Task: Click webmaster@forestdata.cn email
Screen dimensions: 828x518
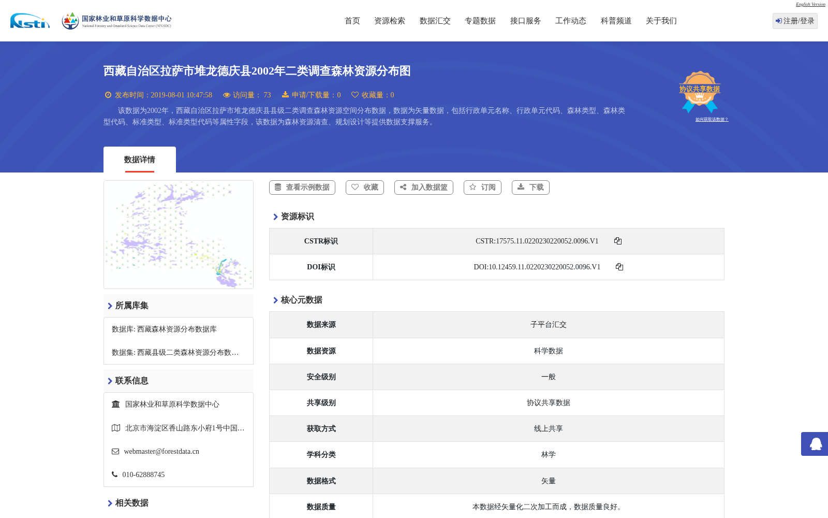Action: (161, 452)
